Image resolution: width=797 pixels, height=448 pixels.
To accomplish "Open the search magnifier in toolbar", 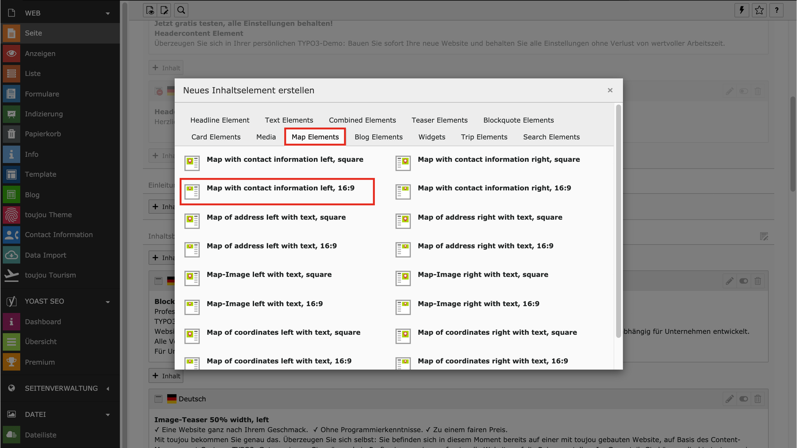I will (x=181, y=10).
